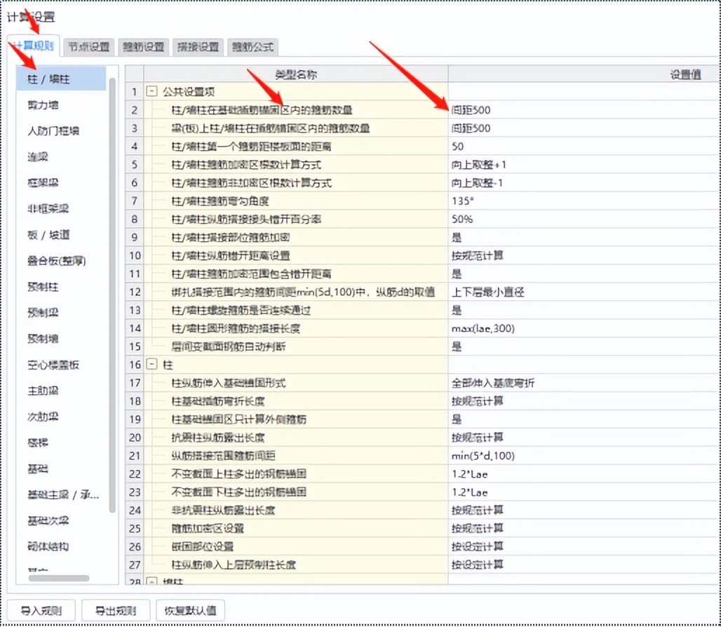The image size is (721, 627).
Task: Click the 导出规则 button
Action: click(x=114, y=610)
